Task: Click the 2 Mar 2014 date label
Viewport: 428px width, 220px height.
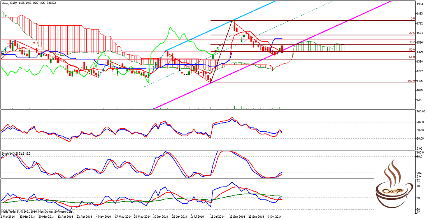Action: (9, 216)
